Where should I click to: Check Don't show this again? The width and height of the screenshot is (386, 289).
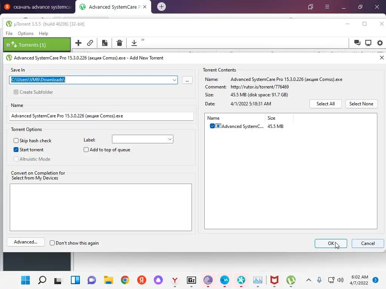click(52, 243)
